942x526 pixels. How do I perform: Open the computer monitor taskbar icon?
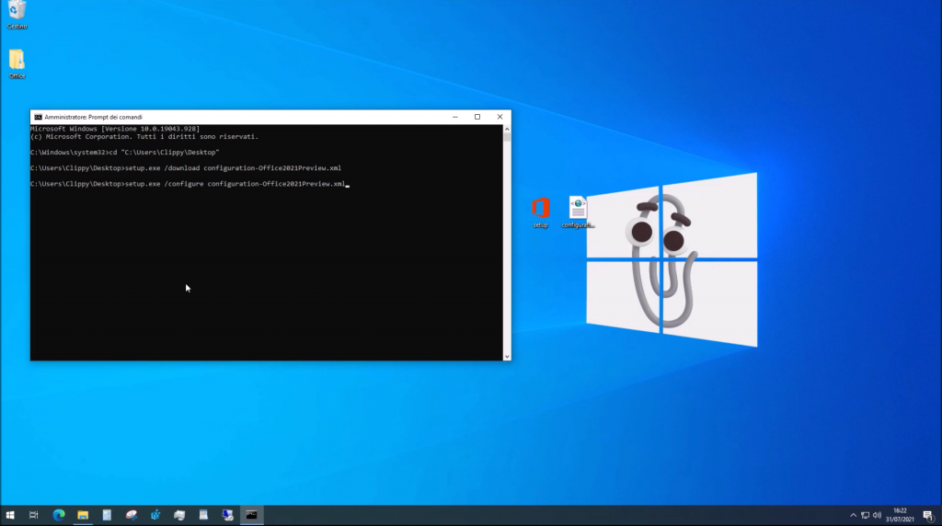point(227,515)
